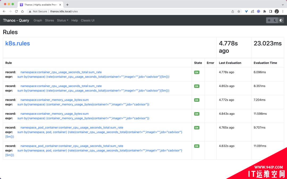Click the share page icon in address bar
This screenshot has width=287, height=179.
tap(233, 11)
